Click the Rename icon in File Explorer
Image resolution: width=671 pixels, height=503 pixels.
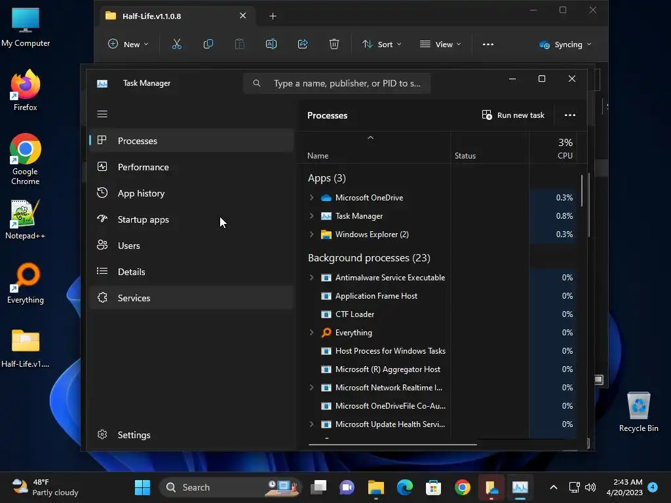pyautogui.click(x=271, y=44)
